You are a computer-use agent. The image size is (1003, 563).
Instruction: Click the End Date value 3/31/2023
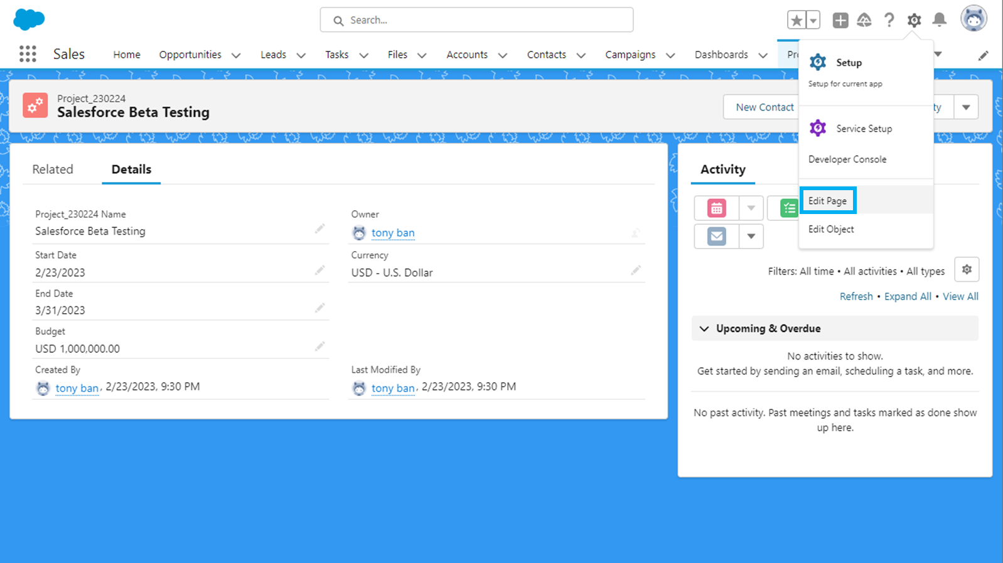coord(60,310)
